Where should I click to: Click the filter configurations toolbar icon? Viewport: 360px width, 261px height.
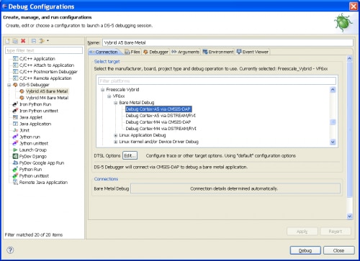(42, 41)
